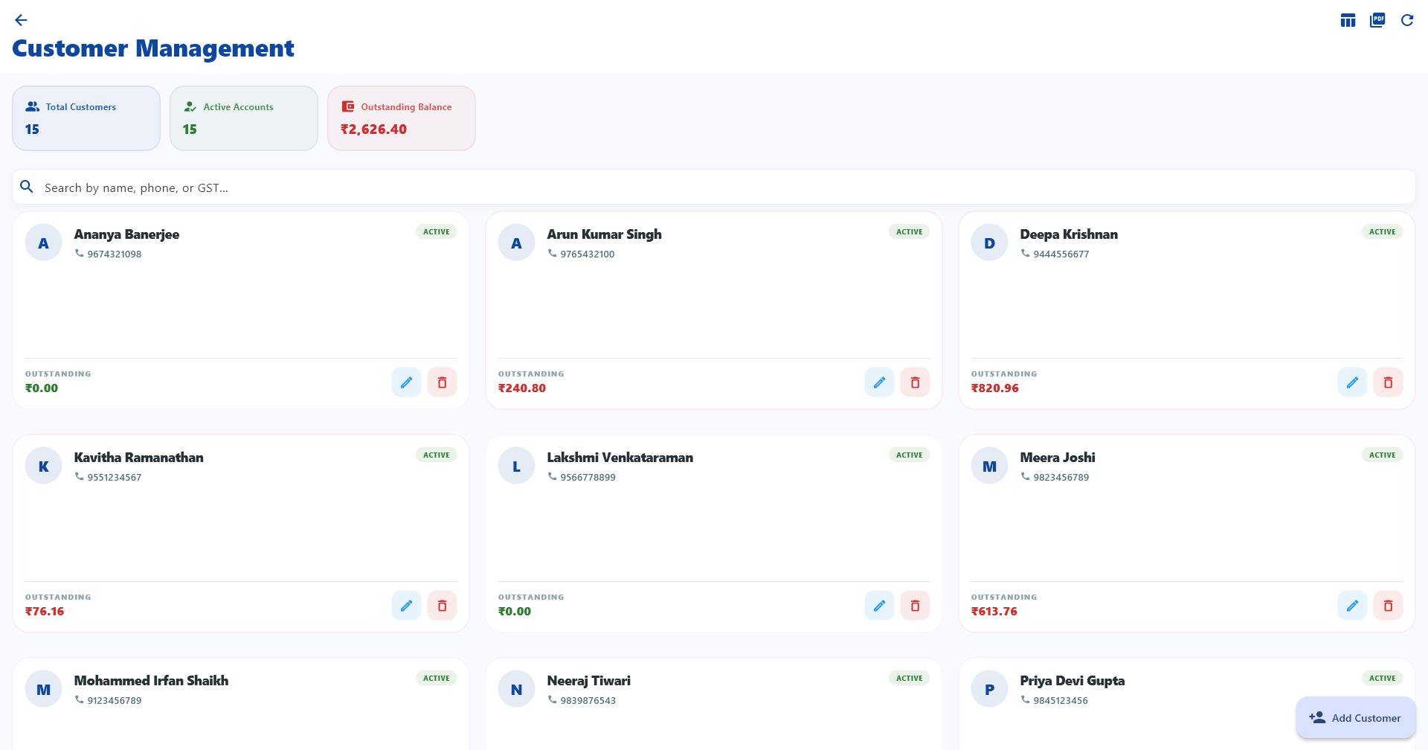Click Arun Kumar Singh's ₹240.80 outstanding
The height and width of the screenshot is (750, 1428).
(x=522, y=388)
